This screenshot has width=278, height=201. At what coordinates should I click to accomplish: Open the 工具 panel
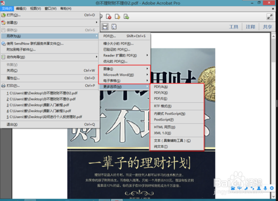234,27
